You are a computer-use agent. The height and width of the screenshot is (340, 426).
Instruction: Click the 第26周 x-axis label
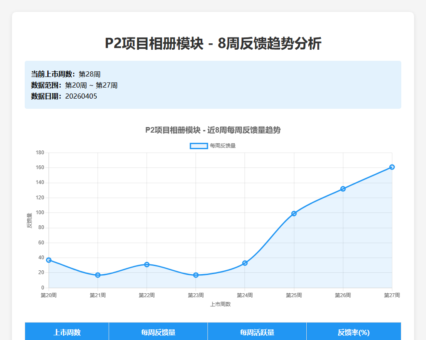343,295
